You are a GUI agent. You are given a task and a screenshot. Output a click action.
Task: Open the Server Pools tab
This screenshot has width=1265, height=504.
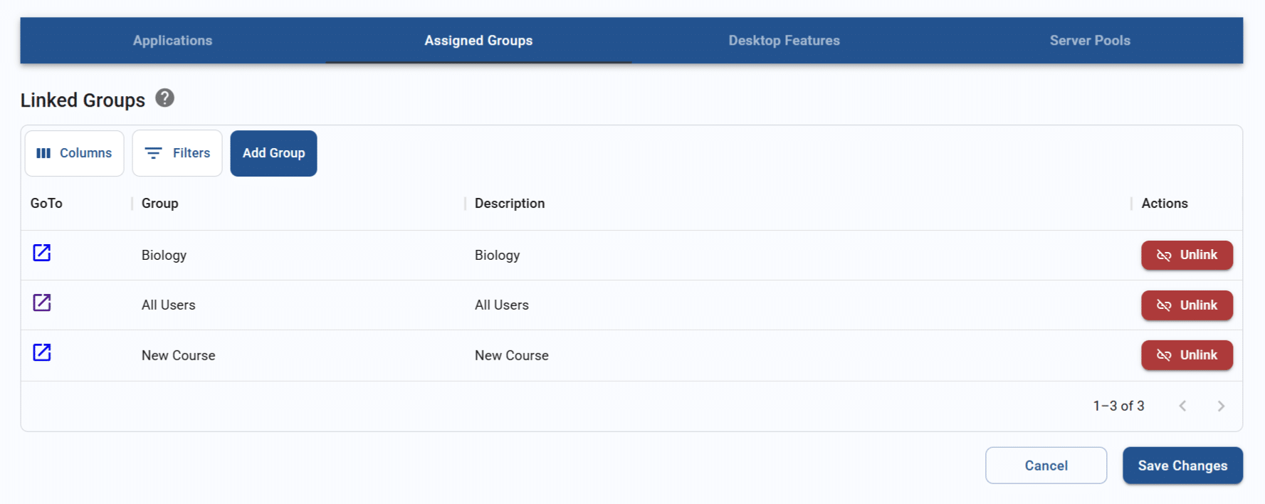tap(1089, 41)
